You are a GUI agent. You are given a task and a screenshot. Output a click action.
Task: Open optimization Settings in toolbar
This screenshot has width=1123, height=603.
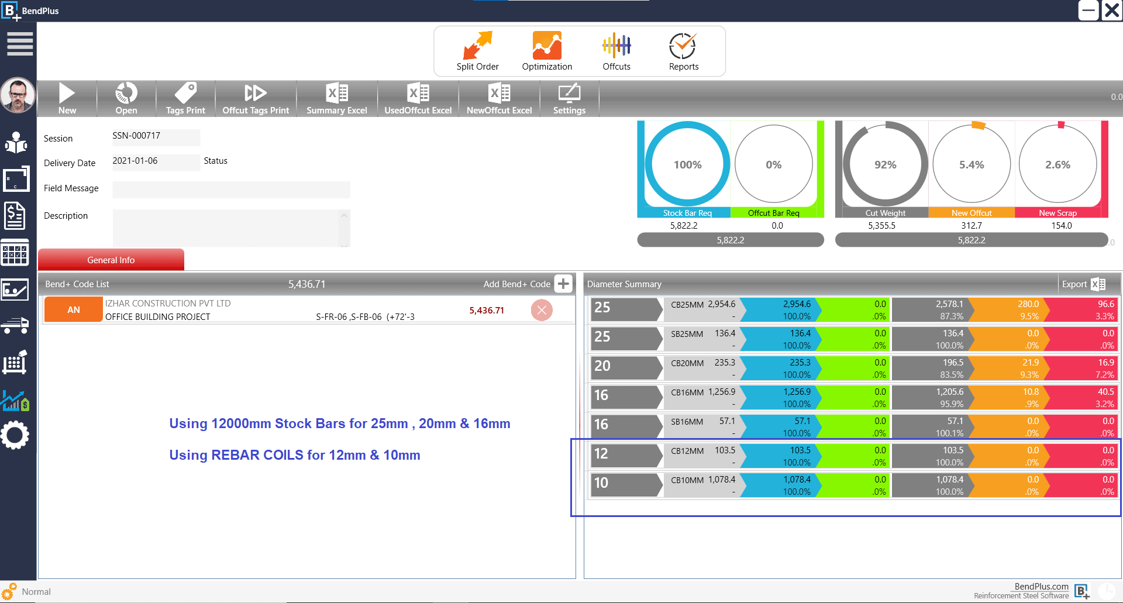(x=569, y=98)
